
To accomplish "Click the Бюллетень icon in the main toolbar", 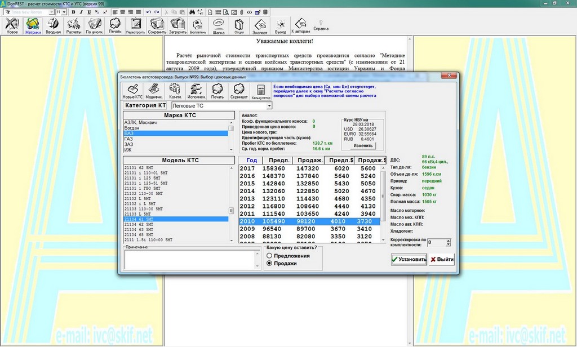I will click(x=198, y=25).
